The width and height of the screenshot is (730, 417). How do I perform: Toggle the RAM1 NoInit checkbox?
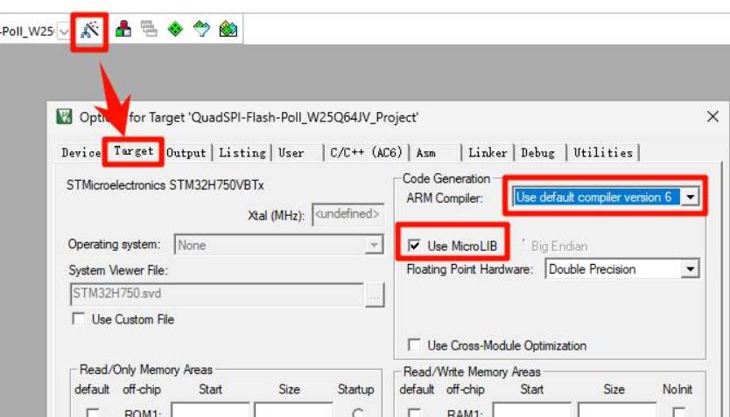(678, 413)
